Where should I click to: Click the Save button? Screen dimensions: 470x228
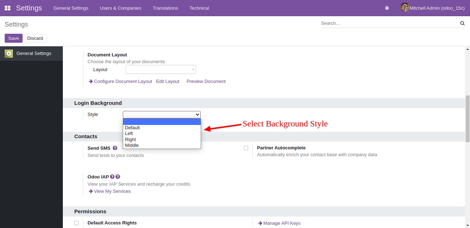(14, 38)
